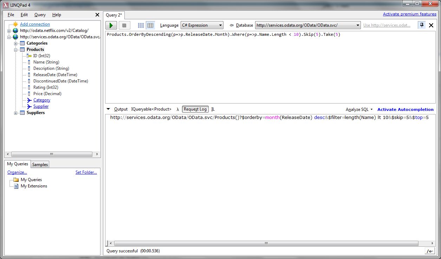The height and width of the screenshot is (259, 441).
Task: Select Rating (Int32) column
Action: 46,87
